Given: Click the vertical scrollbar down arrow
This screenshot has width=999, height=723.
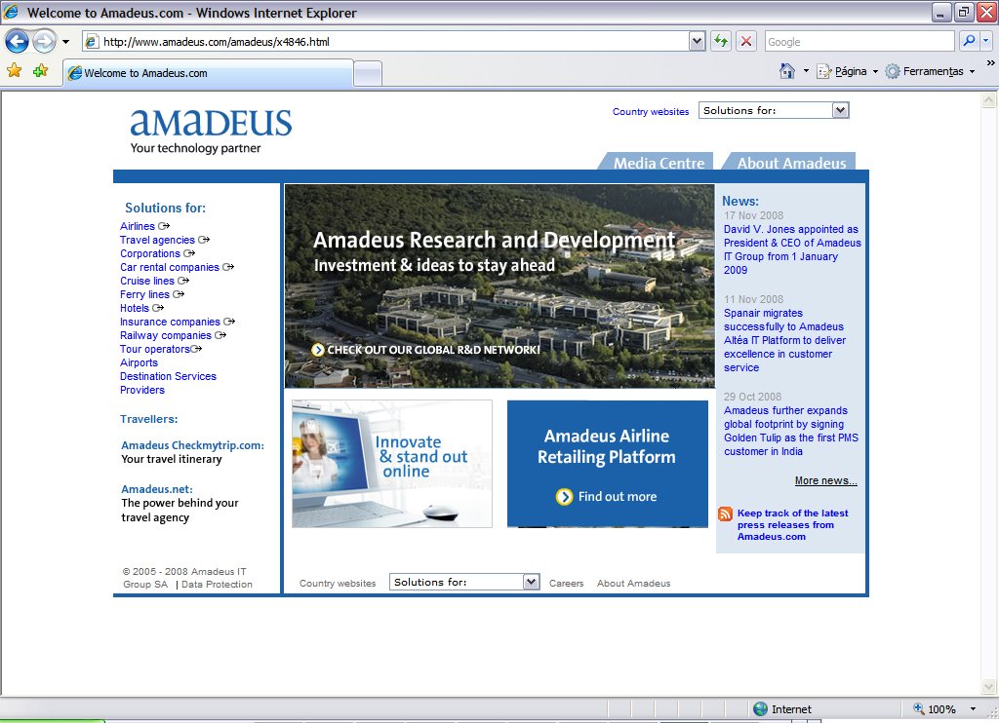Looking at the screenshot, I should click(989, 687).
